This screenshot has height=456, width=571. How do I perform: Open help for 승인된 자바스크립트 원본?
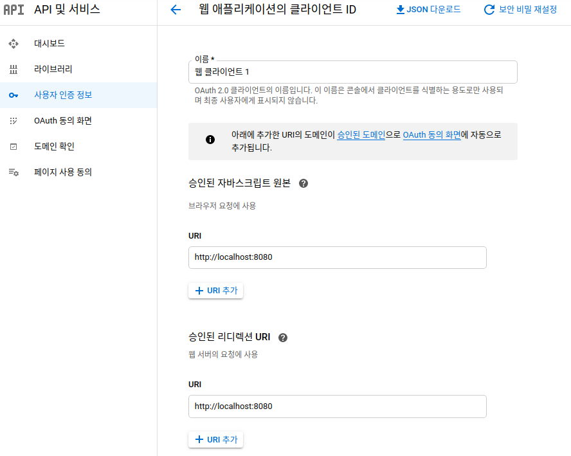coord(304,183)
